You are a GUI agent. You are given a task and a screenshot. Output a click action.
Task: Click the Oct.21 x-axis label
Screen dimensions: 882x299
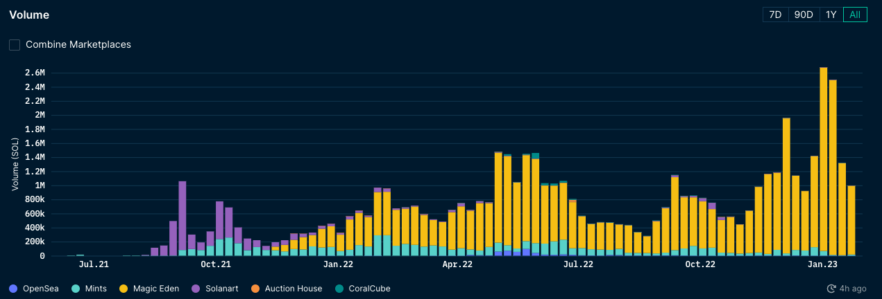point(215,264)
